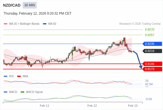The width and height of the screenshot is (163, 110).
Task: Click the RSI blue legend swatch
Action: tap(6, 76)
